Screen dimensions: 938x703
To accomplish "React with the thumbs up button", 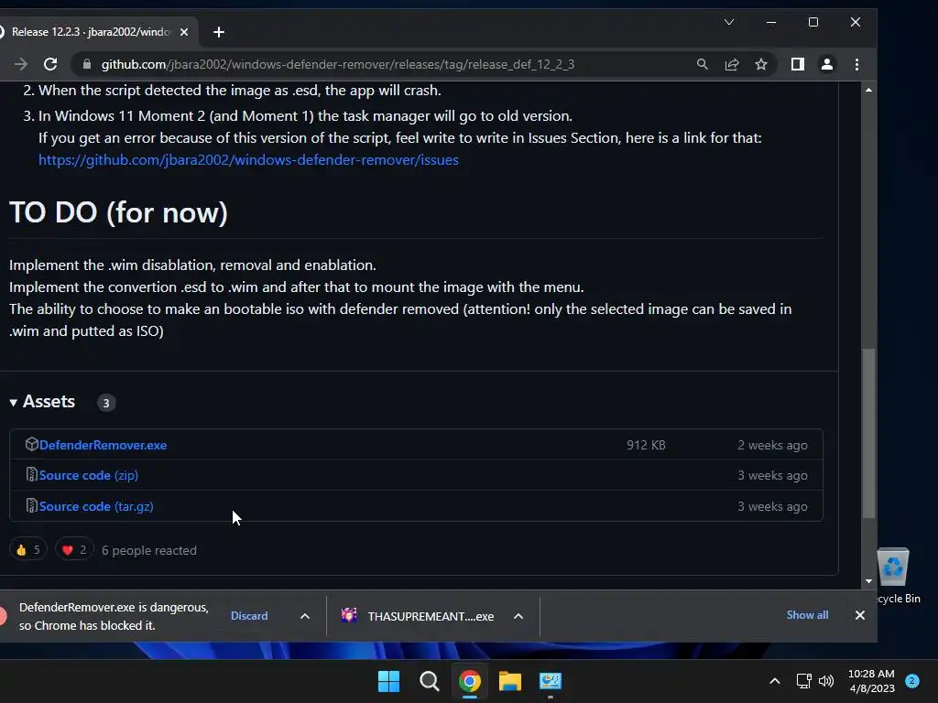I will click(x=28, y=550).
